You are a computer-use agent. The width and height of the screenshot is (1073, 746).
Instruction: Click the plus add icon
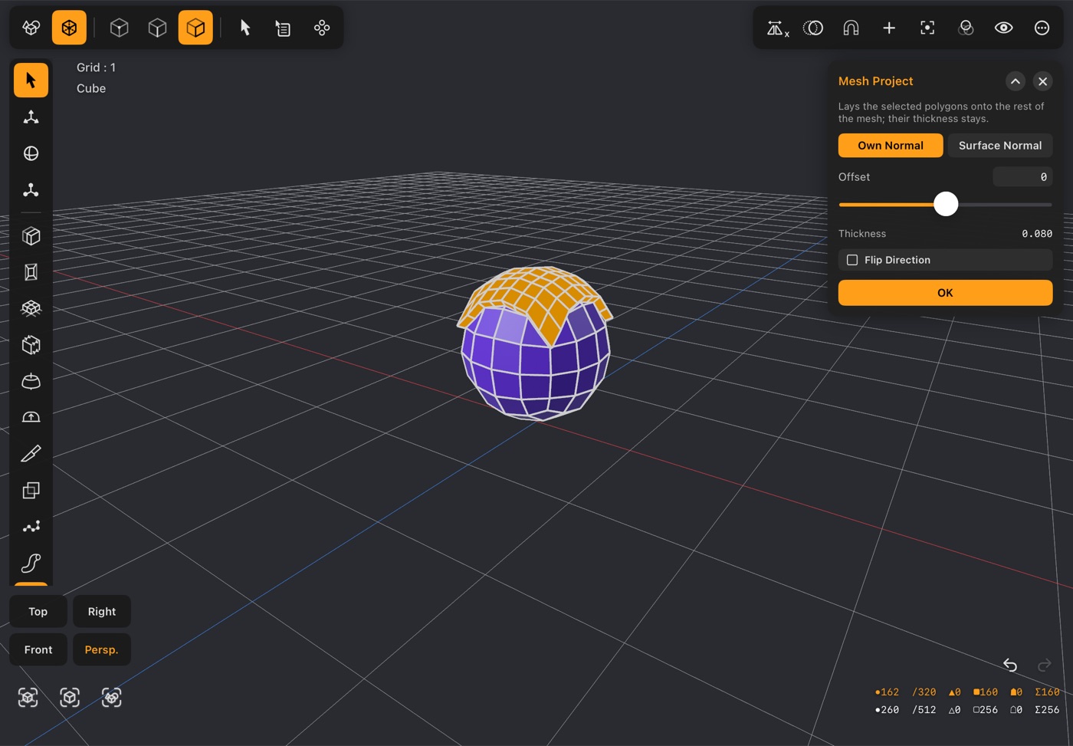(889, 28)
